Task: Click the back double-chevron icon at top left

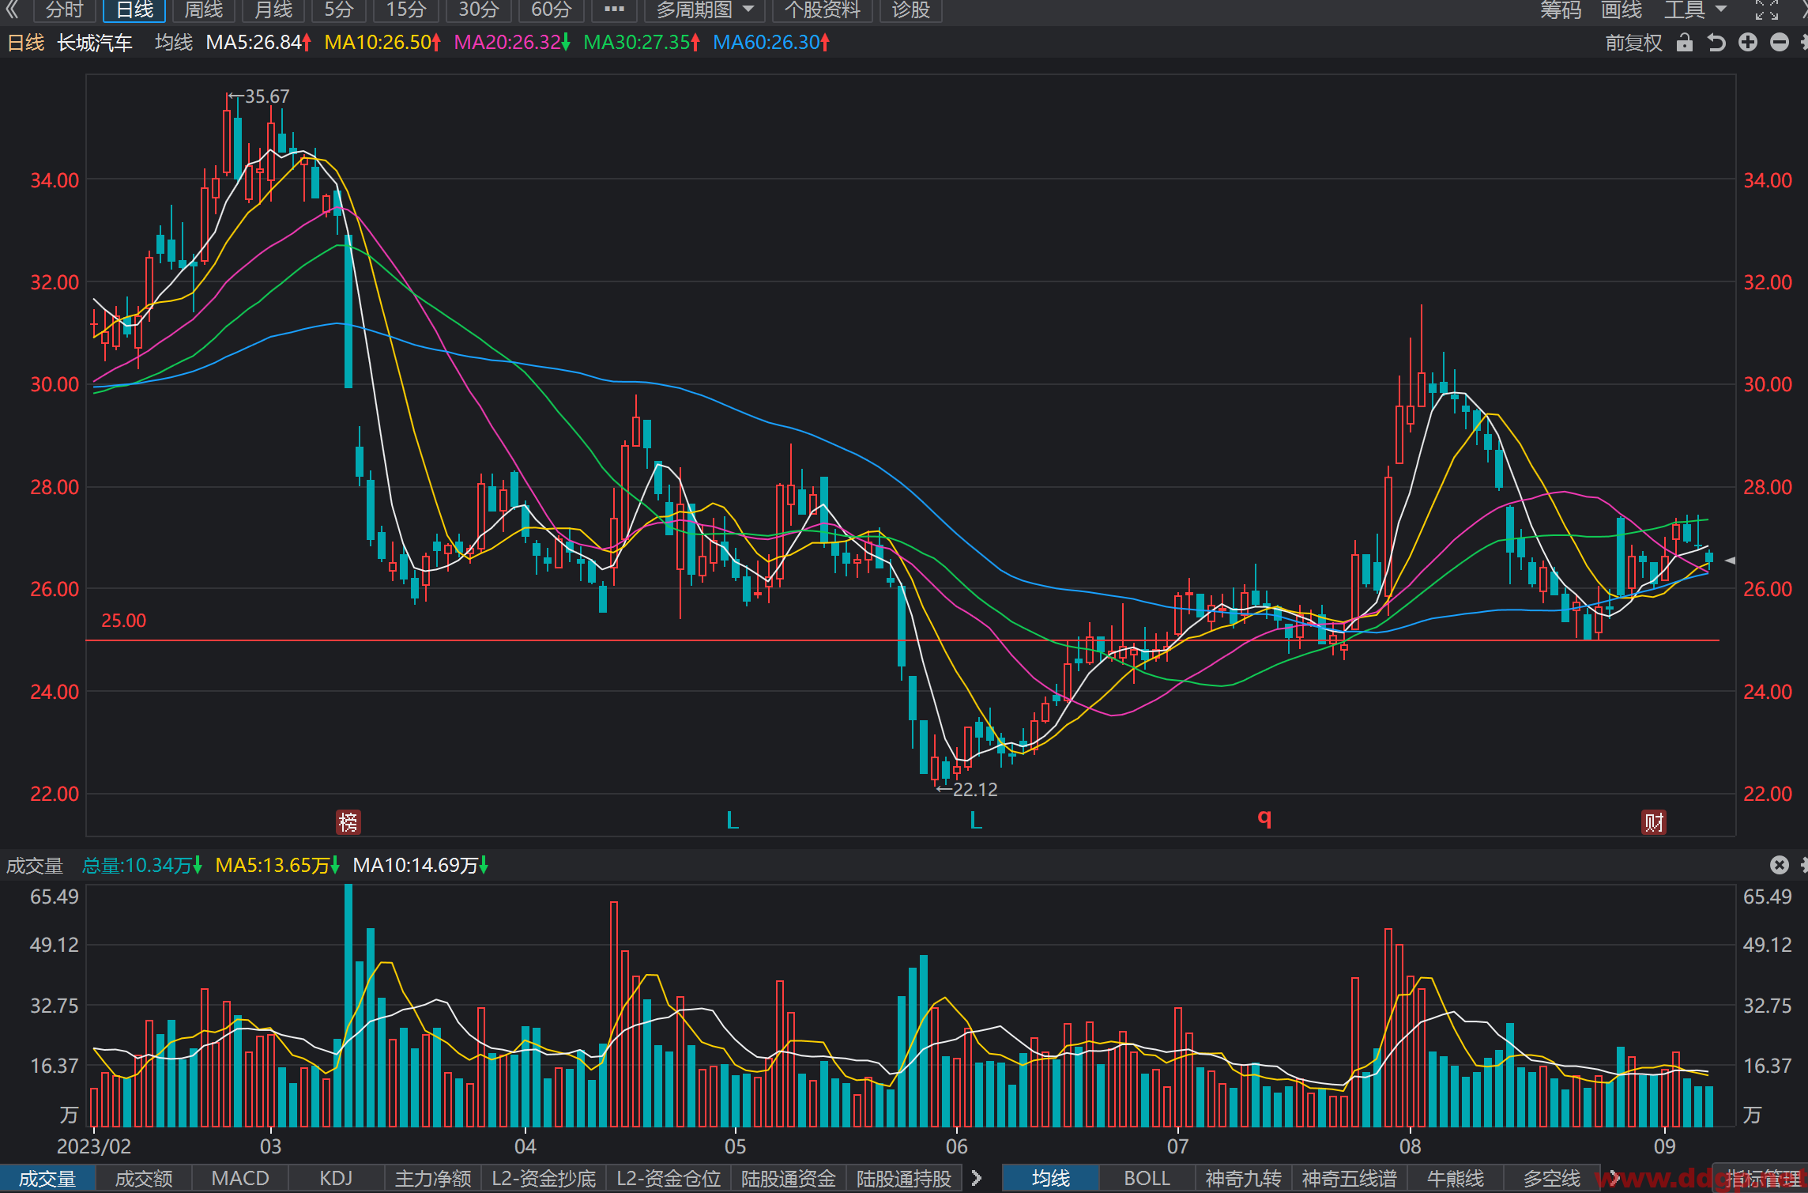Action: click(13, 9)
